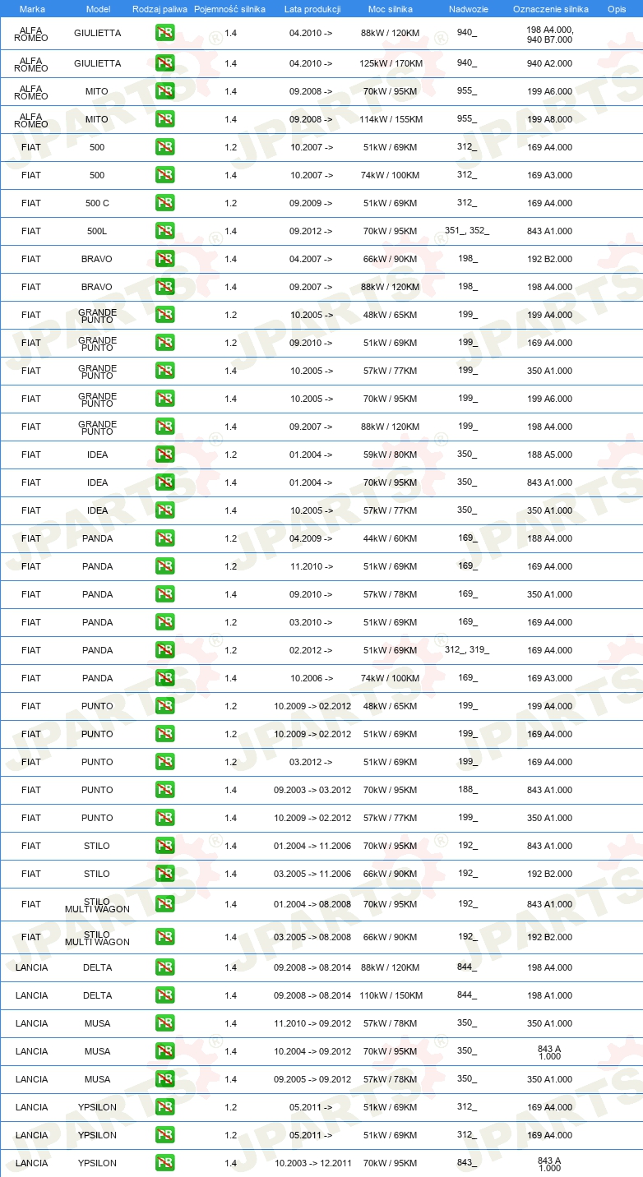Screen dimensions: 643x1177
Task: Click the power value 110kW / 150KM
Action: point(391,995)
